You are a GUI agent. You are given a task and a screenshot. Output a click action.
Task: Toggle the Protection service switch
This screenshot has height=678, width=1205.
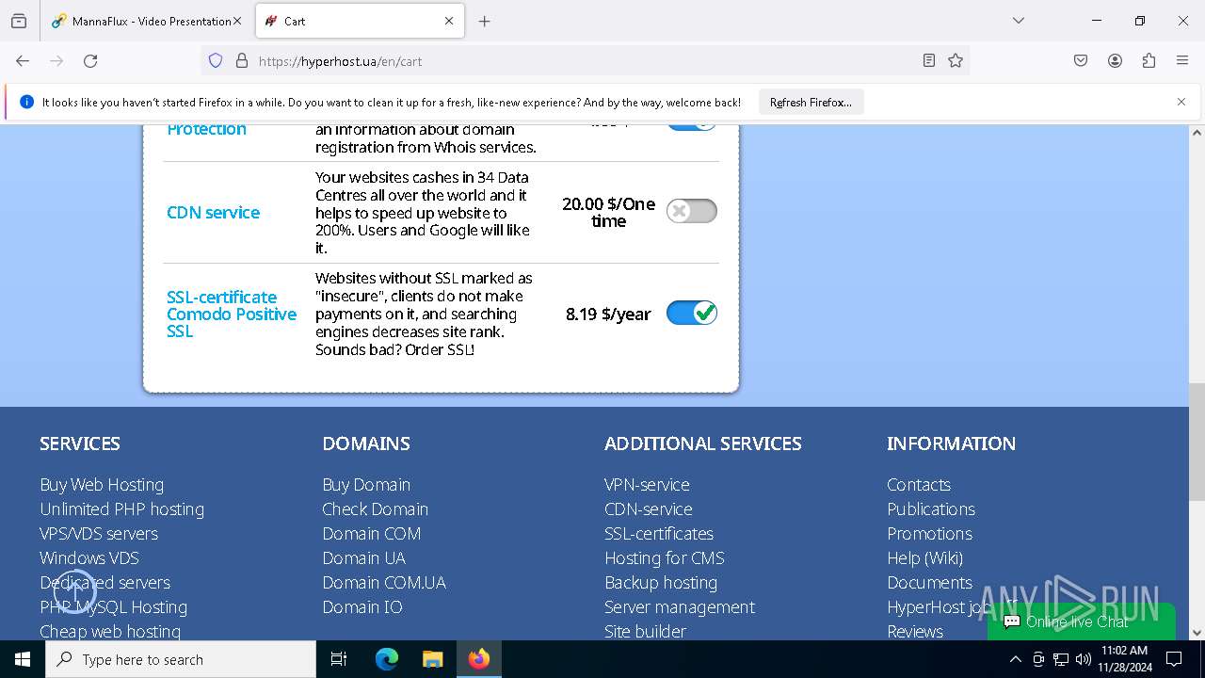(692, 126)
